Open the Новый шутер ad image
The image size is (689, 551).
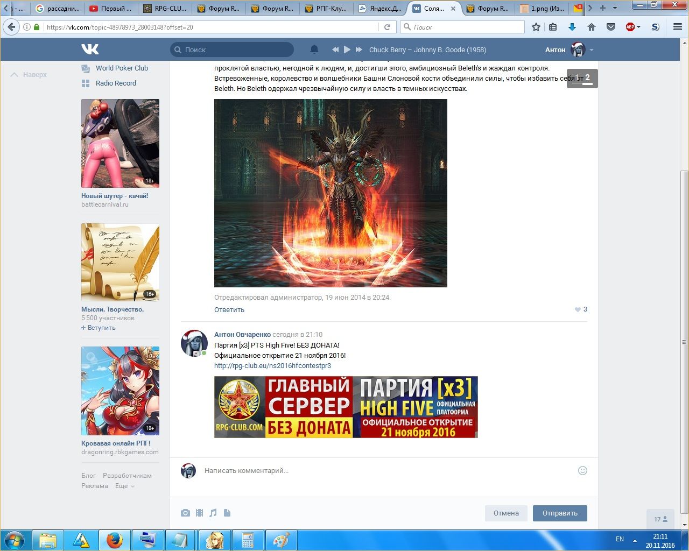pos(120,144)
